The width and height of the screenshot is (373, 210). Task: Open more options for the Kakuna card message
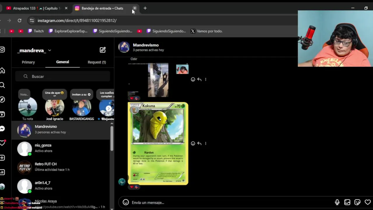(x=205, y=143)
